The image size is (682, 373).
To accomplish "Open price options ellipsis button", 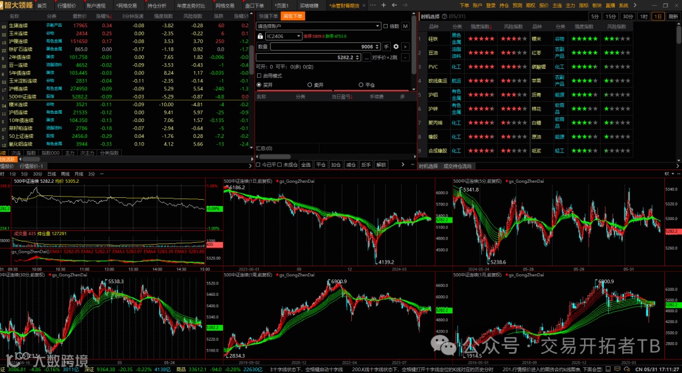I will tap(367, 58).
